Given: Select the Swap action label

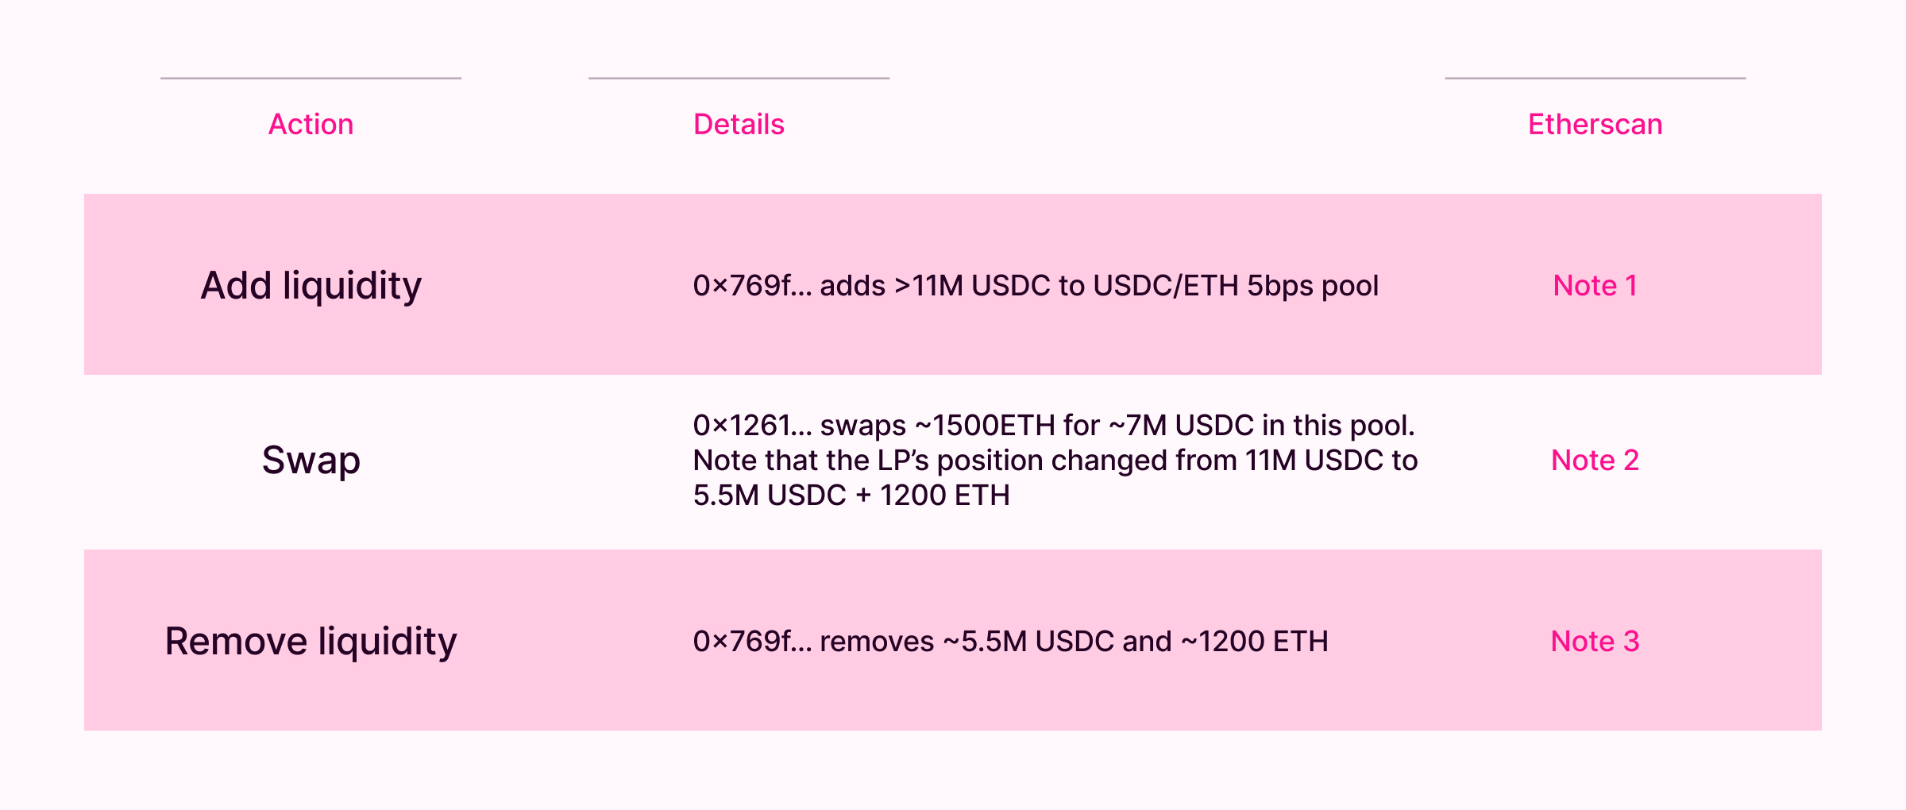Looking at the screenshot, I should tap(311, 460).
